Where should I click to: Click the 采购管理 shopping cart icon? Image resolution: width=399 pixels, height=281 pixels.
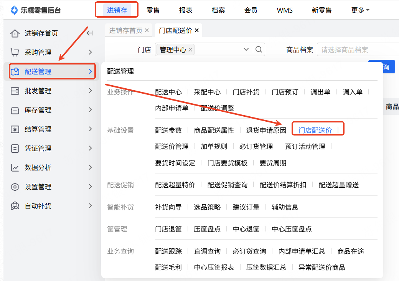click(x=15, y=53)
